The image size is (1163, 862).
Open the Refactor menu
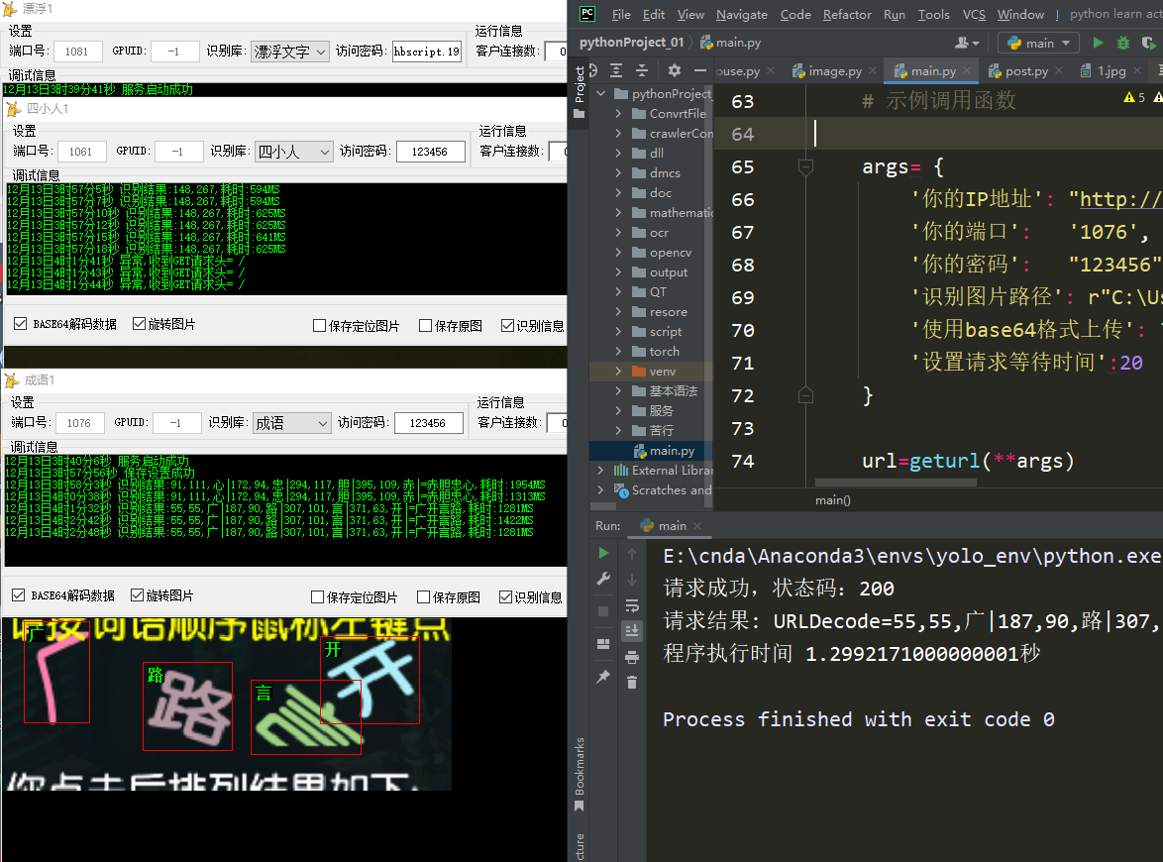pos(846,14)
